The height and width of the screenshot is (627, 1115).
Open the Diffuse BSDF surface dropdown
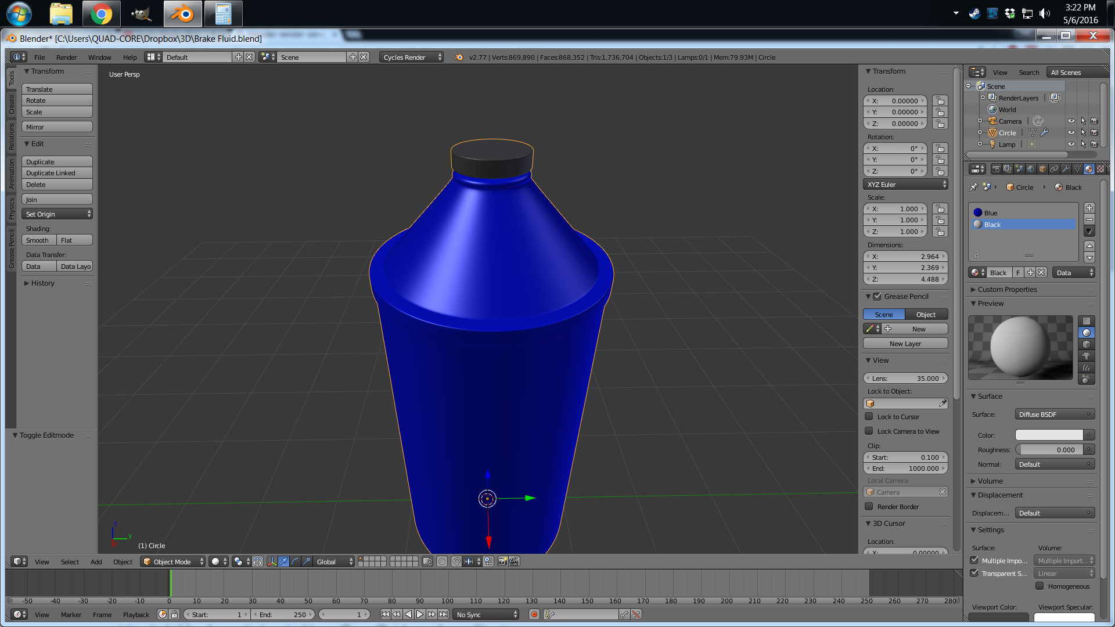1055,414
